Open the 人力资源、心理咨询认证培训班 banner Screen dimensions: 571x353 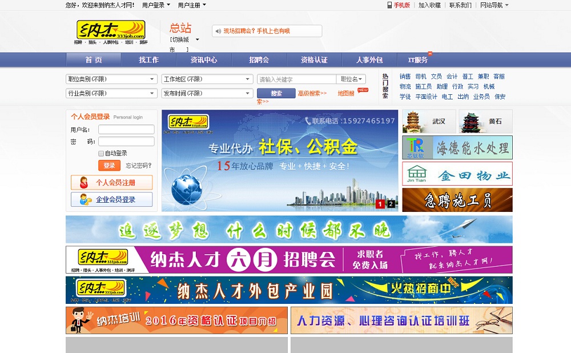[401, 320]
